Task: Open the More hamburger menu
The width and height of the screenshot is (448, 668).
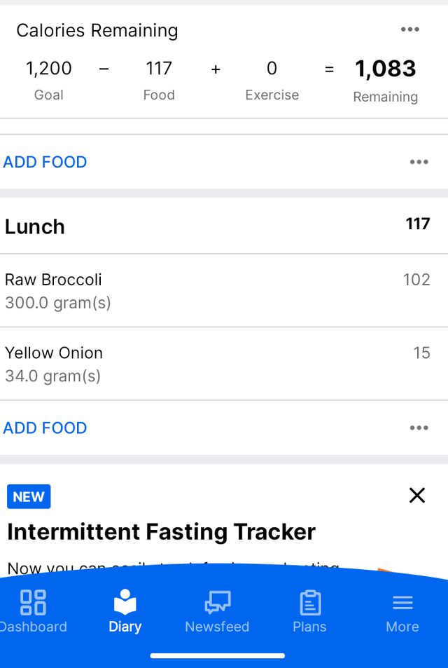Action: point(402,602)
